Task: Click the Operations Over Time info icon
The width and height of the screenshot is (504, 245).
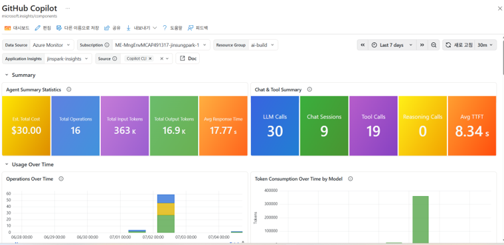Action: click(61, 179)
